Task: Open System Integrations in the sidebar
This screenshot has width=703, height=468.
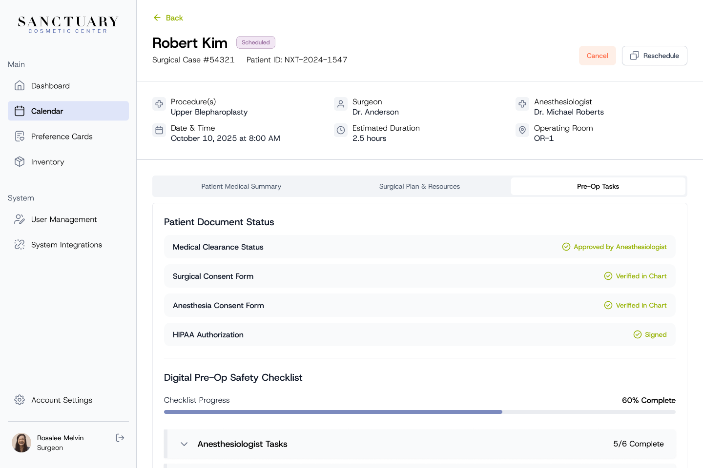Action: point(68,245)
